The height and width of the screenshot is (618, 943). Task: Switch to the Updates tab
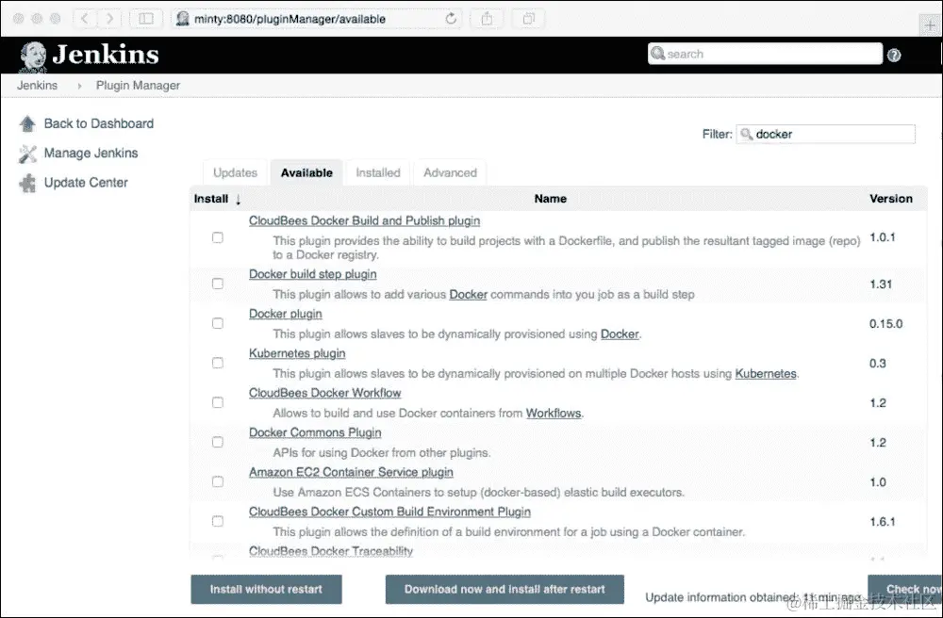click(235, 173)
